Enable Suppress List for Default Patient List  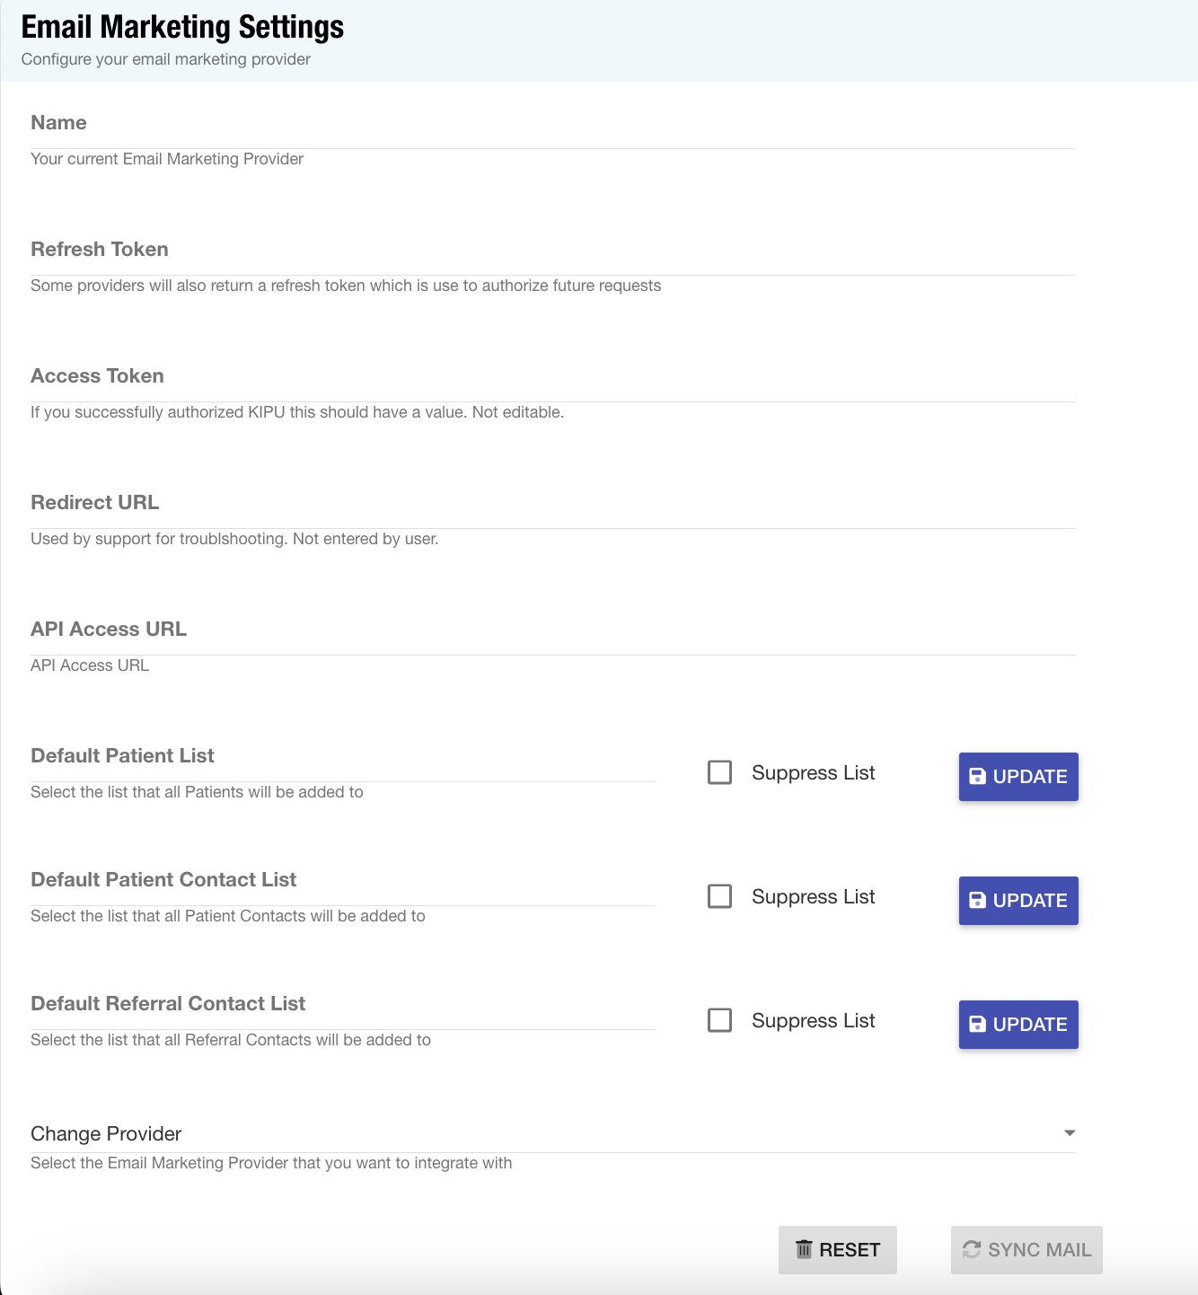pos(720,772)
